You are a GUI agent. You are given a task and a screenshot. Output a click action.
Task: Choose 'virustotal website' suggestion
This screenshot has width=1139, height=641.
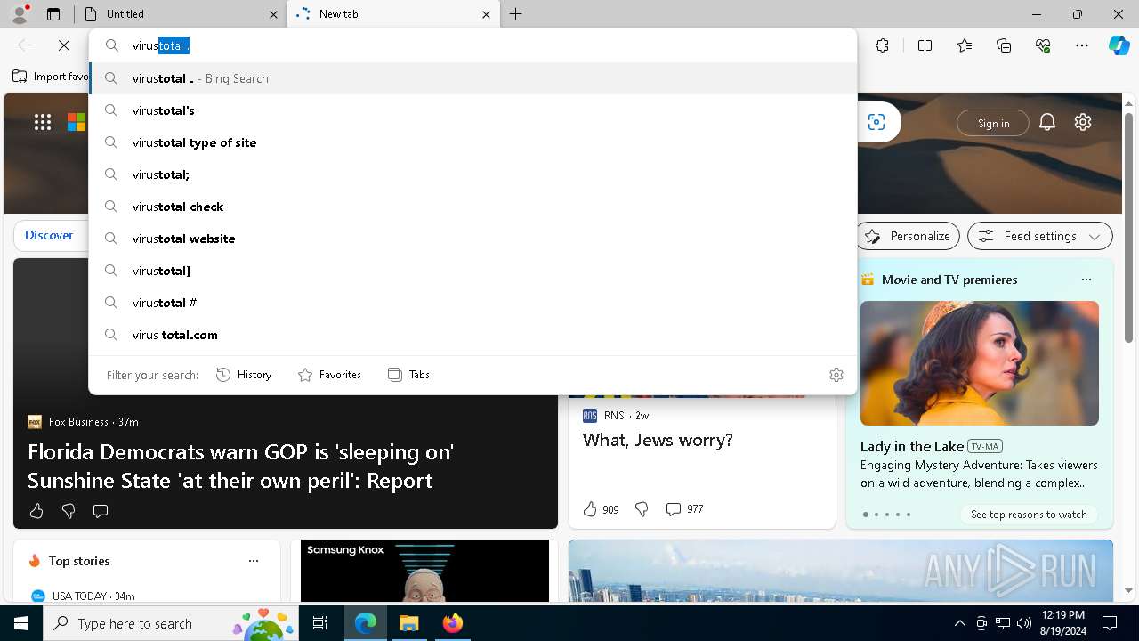click(x=473, y=239)
